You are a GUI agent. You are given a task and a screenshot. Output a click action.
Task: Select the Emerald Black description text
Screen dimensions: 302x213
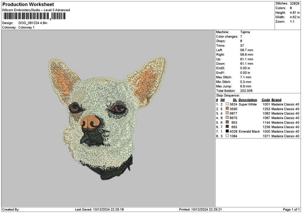(249, 131)
